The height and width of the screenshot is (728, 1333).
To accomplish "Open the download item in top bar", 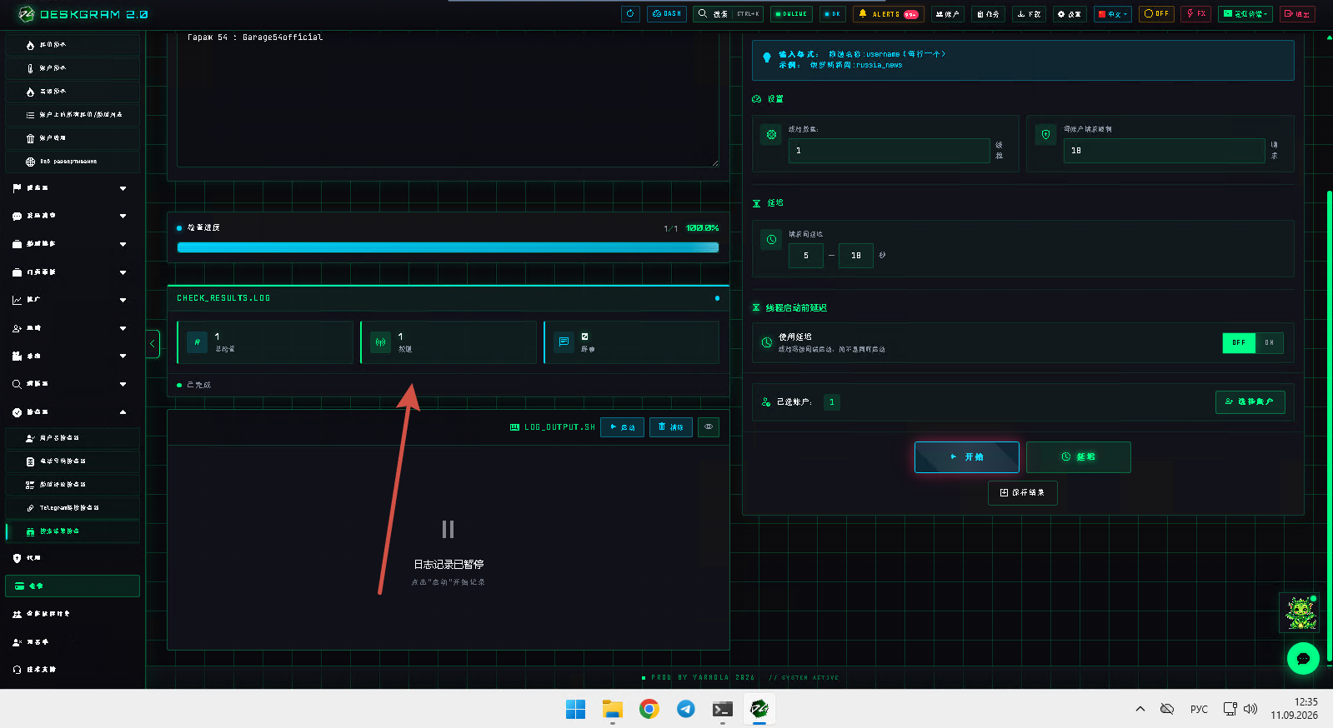I will 1029,13.
